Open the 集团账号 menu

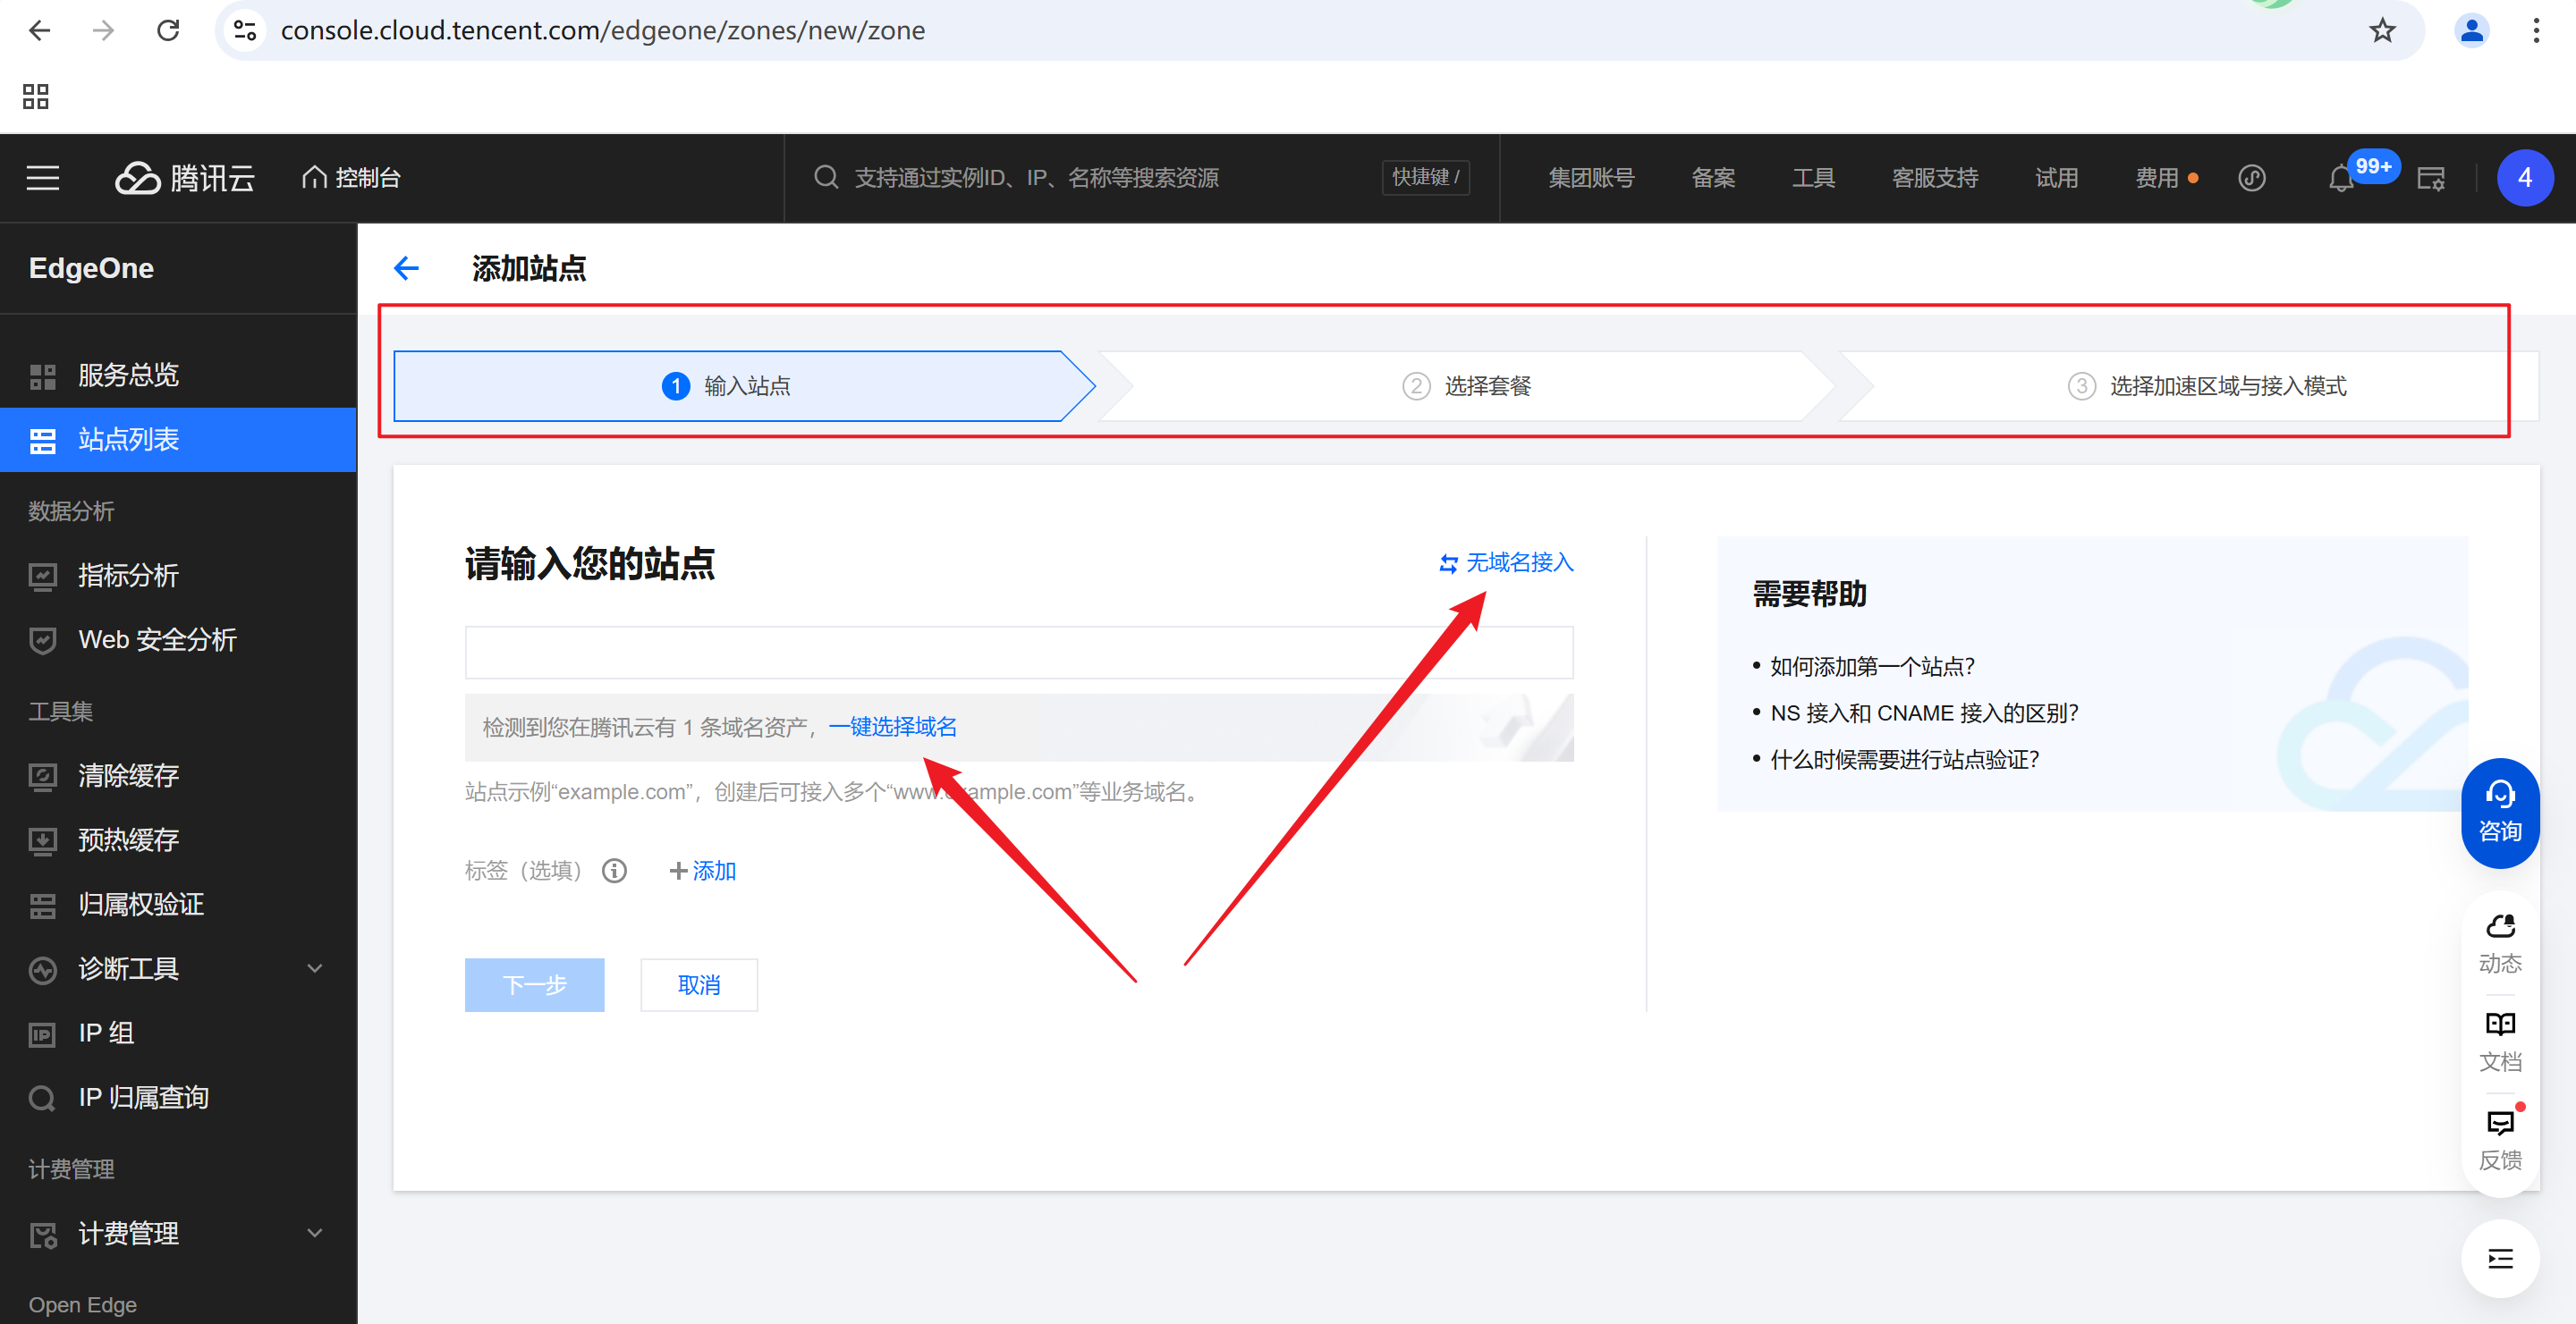[x=1591, y=178]
